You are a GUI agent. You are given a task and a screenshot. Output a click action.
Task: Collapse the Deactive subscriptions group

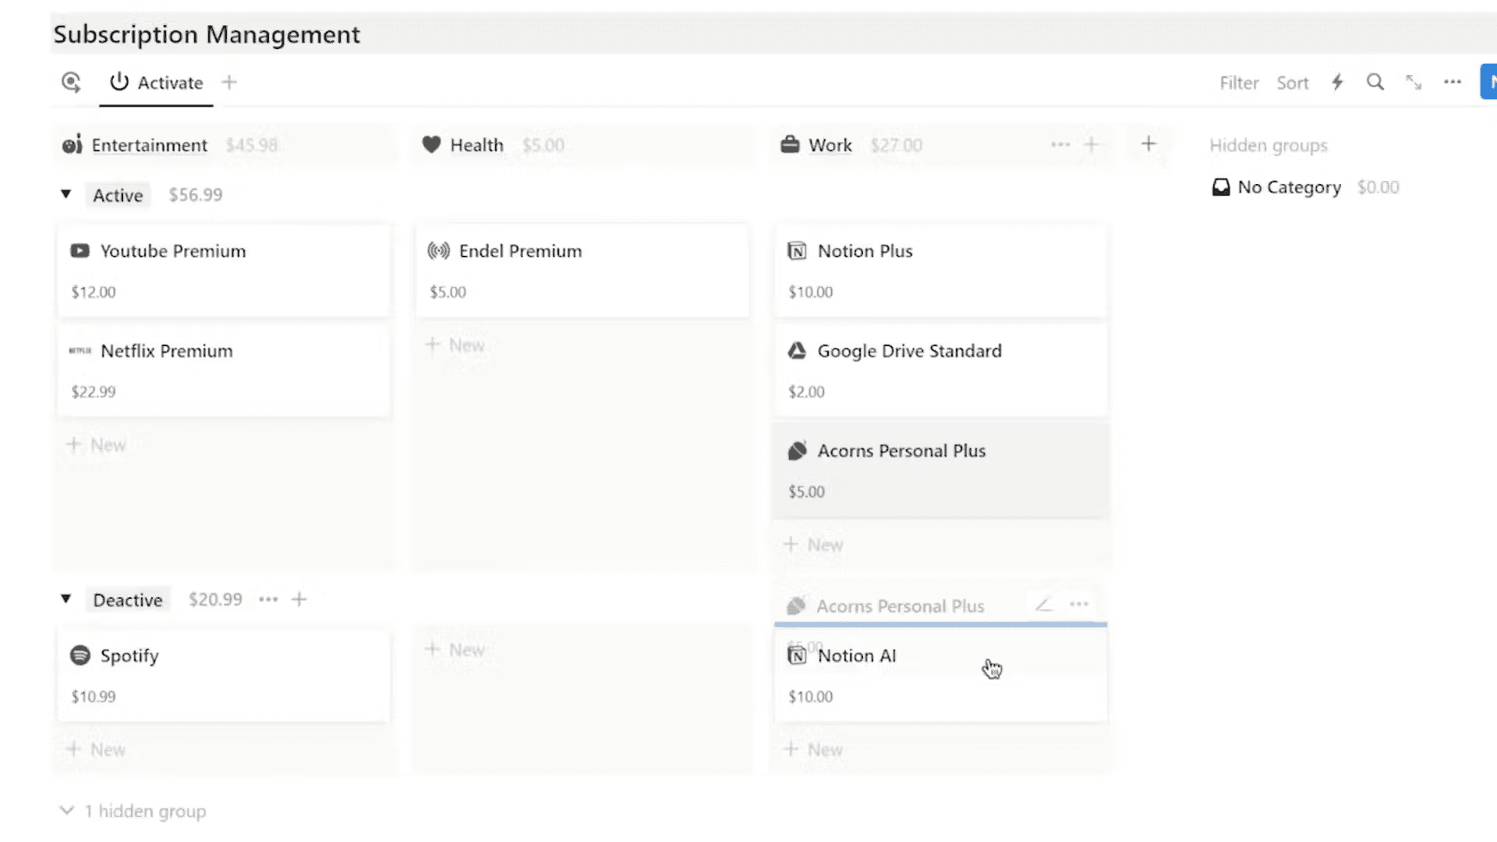coord(65,600)
